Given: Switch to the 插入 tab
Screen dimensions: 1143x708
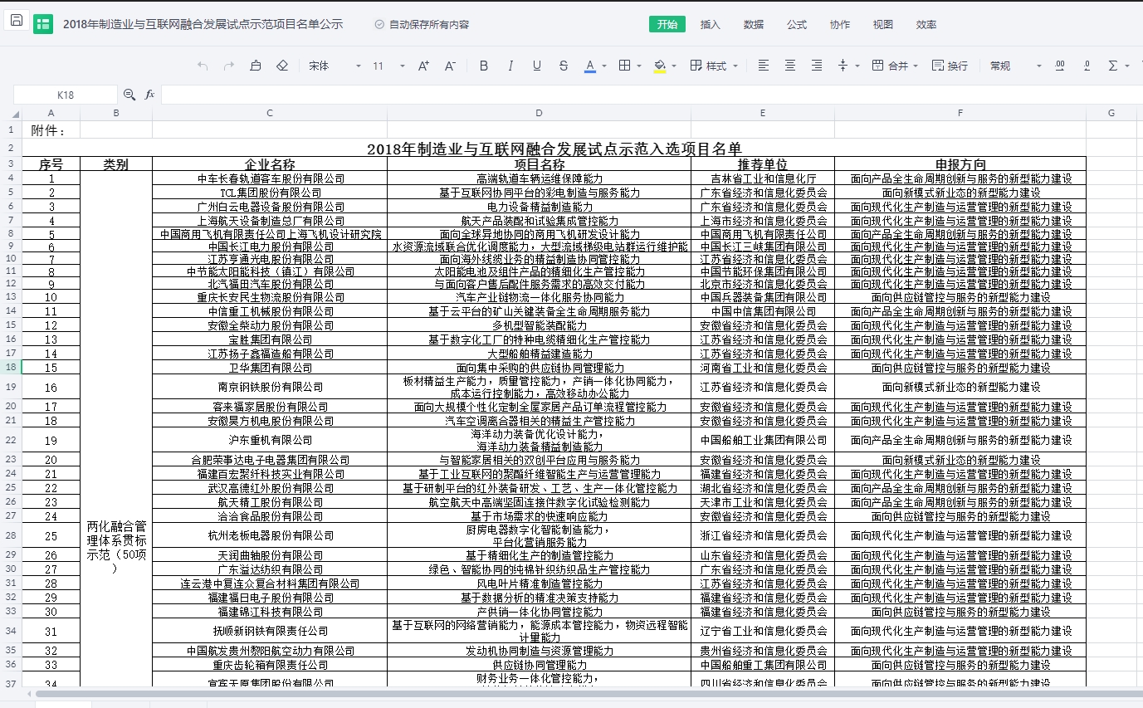Looking at the screenshot, I should tap(711, 25).
